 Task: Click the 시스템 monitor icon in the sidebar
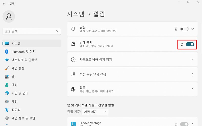pyautogui.click(x=7, y=43)
